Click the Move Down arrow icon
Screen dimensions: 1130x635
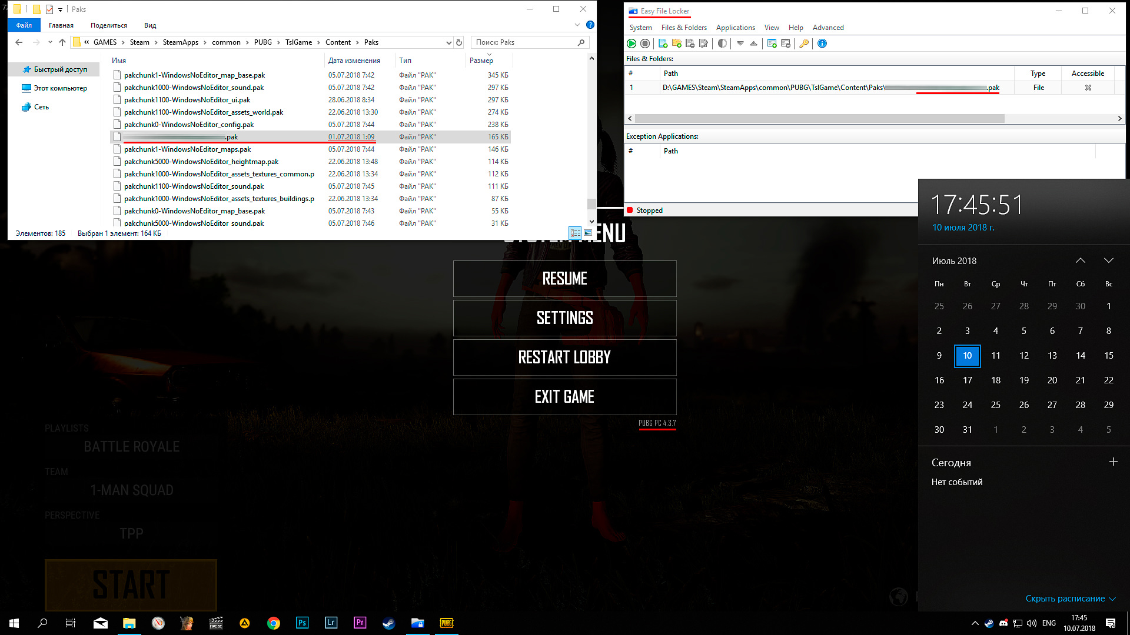740,44
